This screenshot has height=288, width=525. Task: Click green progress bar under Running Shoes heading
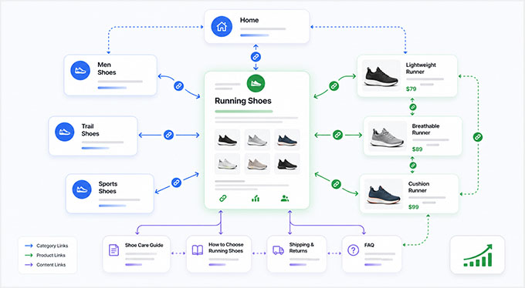click(x=244, y=111)
